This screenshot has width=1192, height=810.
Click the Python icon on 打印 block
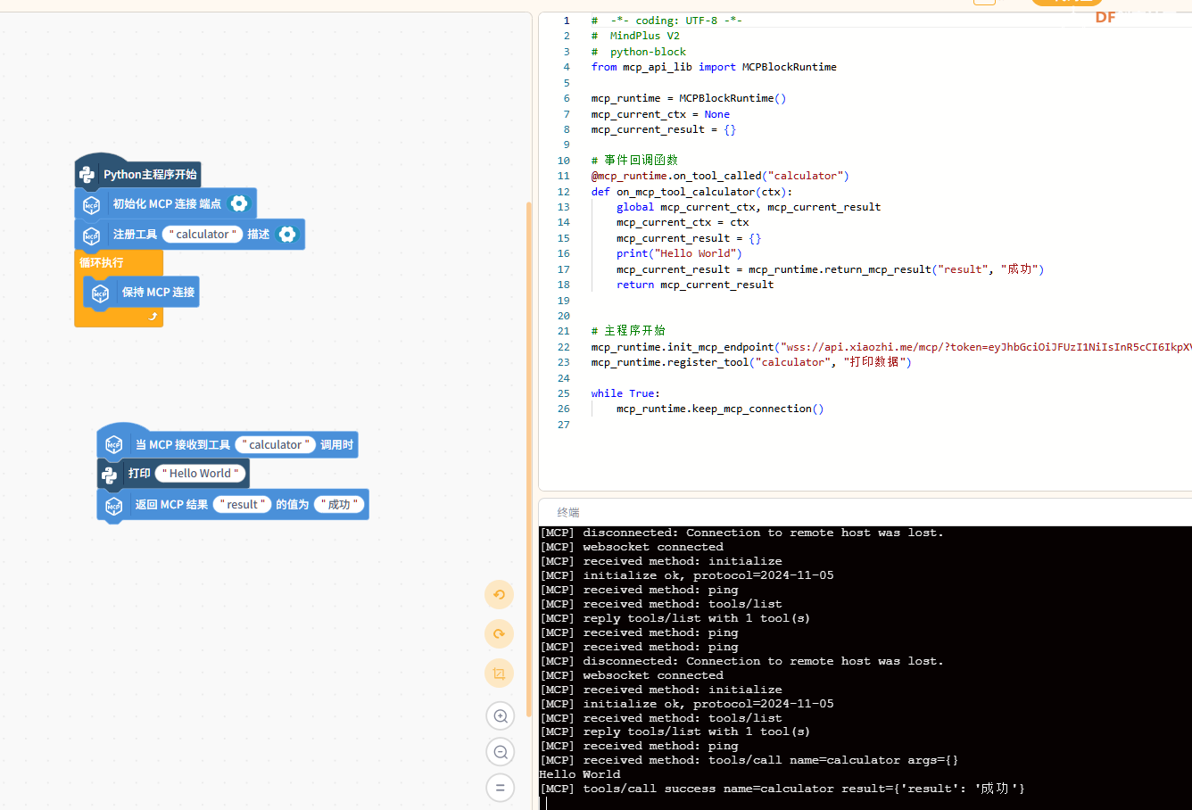point(110,475)
